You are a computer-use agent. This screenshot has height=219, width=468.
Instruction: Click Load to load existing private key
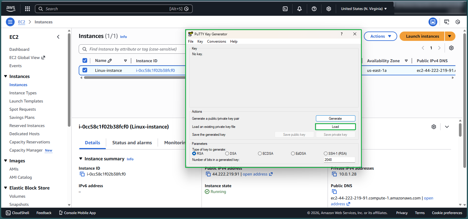(x=335, y=127)
